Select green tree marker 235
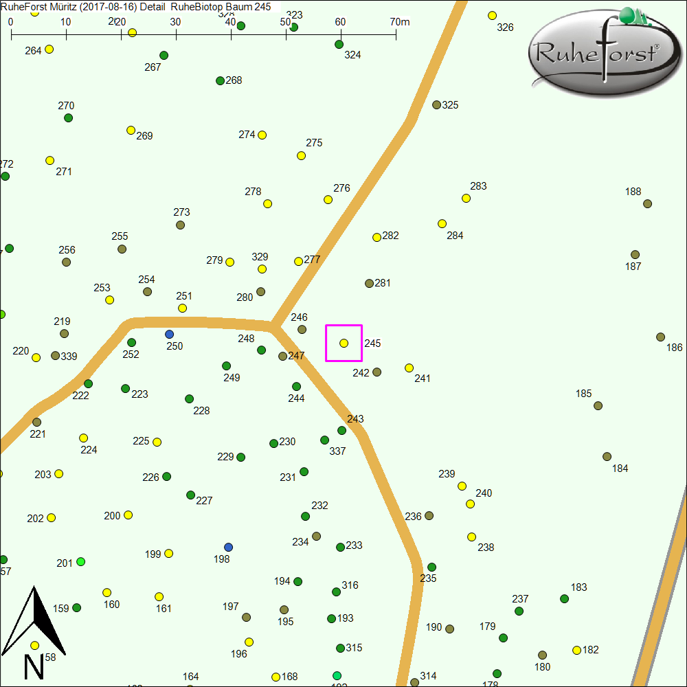687x687 pixels. pos(431,567)
